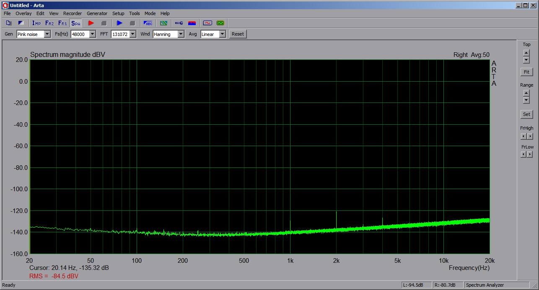Switch to IMP impulse response mode
The image size is (539, 290).
36,23
